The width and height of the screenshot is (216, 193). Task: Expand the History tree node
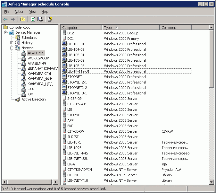pyautogui.click(x=12, y=43)
